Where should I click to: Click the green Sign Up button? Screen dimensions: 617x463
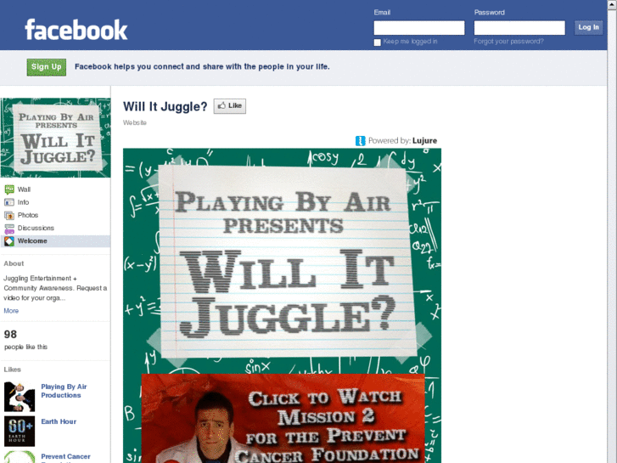tap(47, 67)
